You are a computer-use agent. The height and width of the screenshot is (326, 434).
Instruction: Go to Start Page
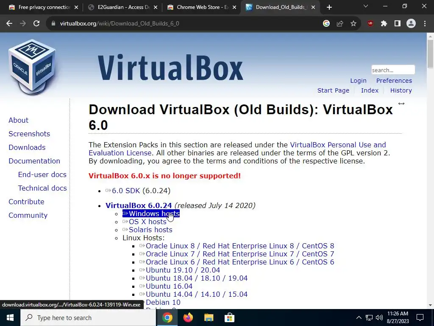(333, 90)
